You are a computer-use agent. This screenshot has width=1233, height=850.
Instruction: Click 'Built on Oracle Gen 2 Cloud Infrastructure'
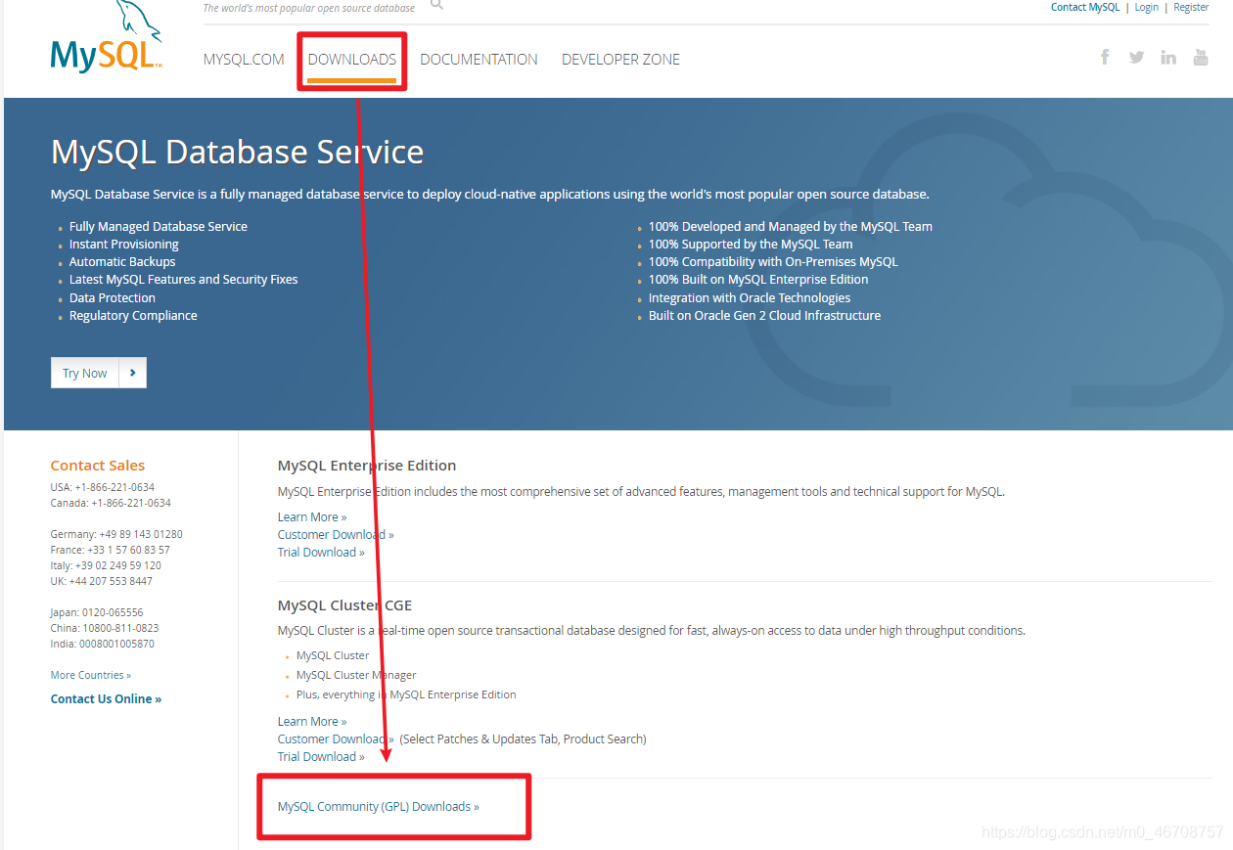(x=764, y=315)
